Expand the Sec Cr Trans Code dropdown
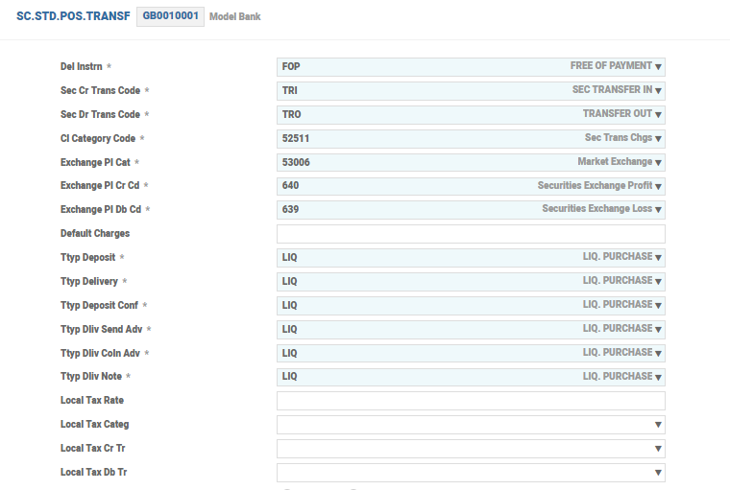Screen dimensions: 730x490 pos(659,91)
